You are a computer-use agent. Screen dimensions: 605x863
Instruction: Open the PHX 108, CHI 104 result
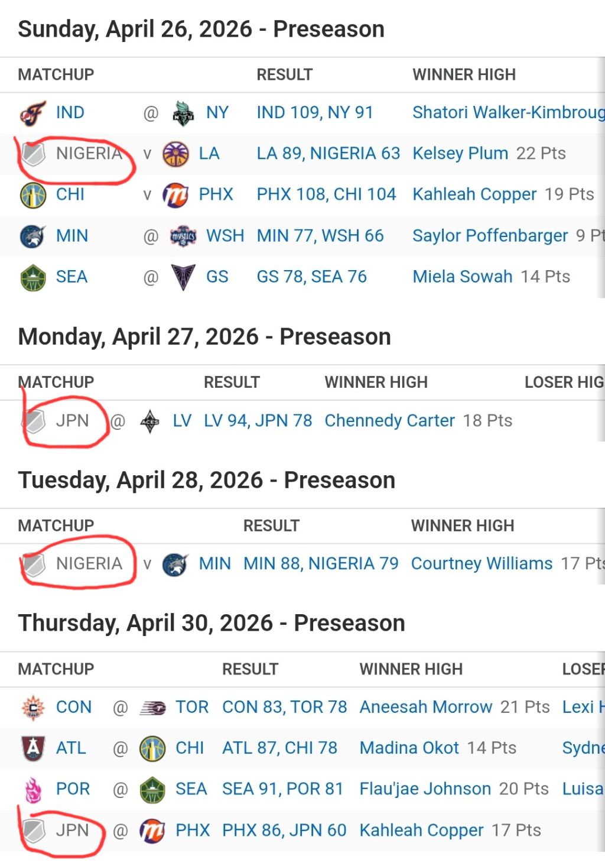tap(326, 194)
